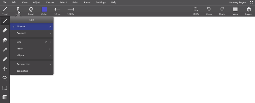Enable Isometric line mode

(x=32, y=71)
